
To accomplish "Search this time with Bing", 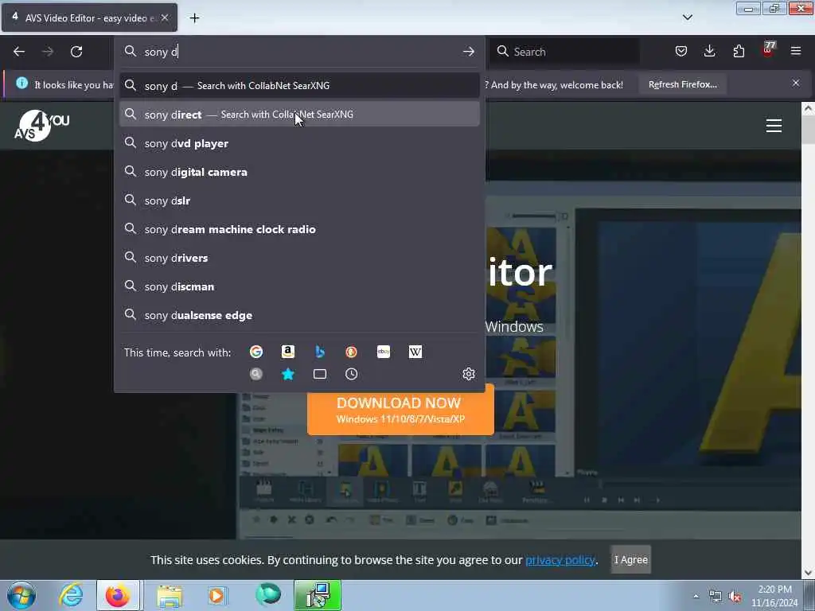I will click(320, 352).
